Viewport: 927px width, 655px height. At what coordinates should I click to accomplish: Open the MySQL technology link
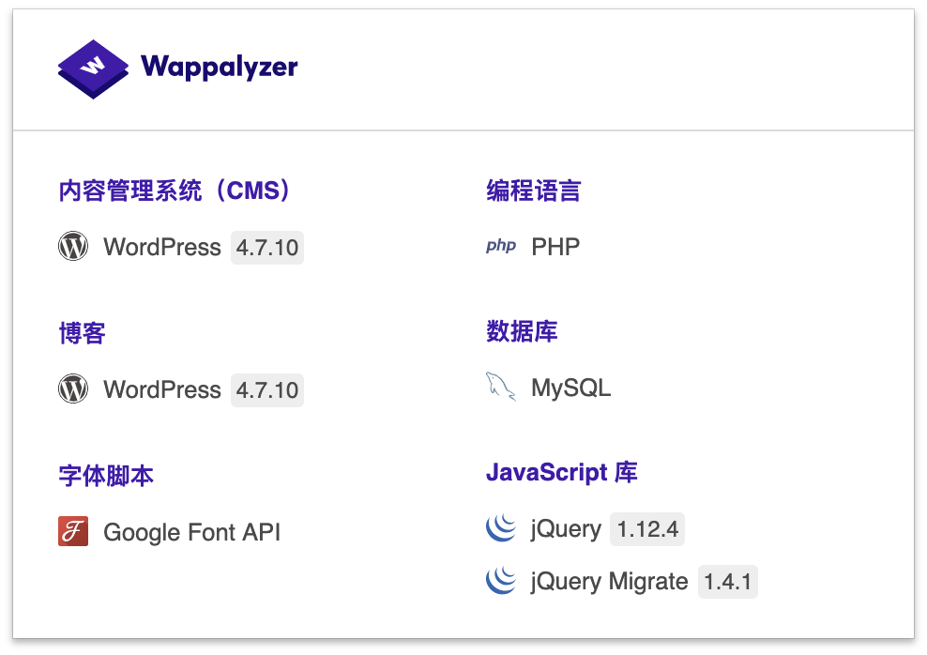click(571, 388)
